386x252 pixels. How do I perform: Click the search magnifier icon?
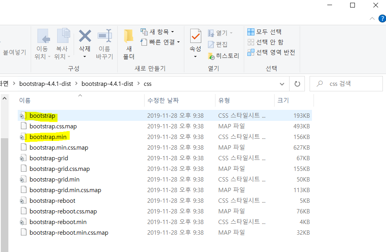point(319,83)
